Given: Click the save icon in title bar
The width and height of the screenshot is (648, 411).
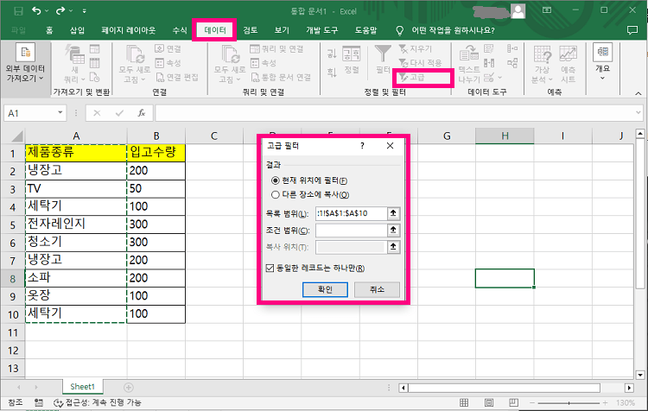Looking at the screenshot, I should pyautogui.click(x=14, y=10).
